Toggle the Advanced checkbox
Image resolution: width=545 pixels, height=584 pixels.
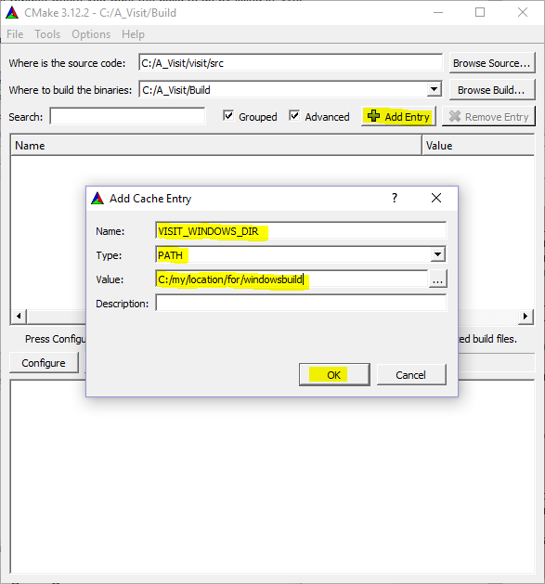click(x=294, y=116)
